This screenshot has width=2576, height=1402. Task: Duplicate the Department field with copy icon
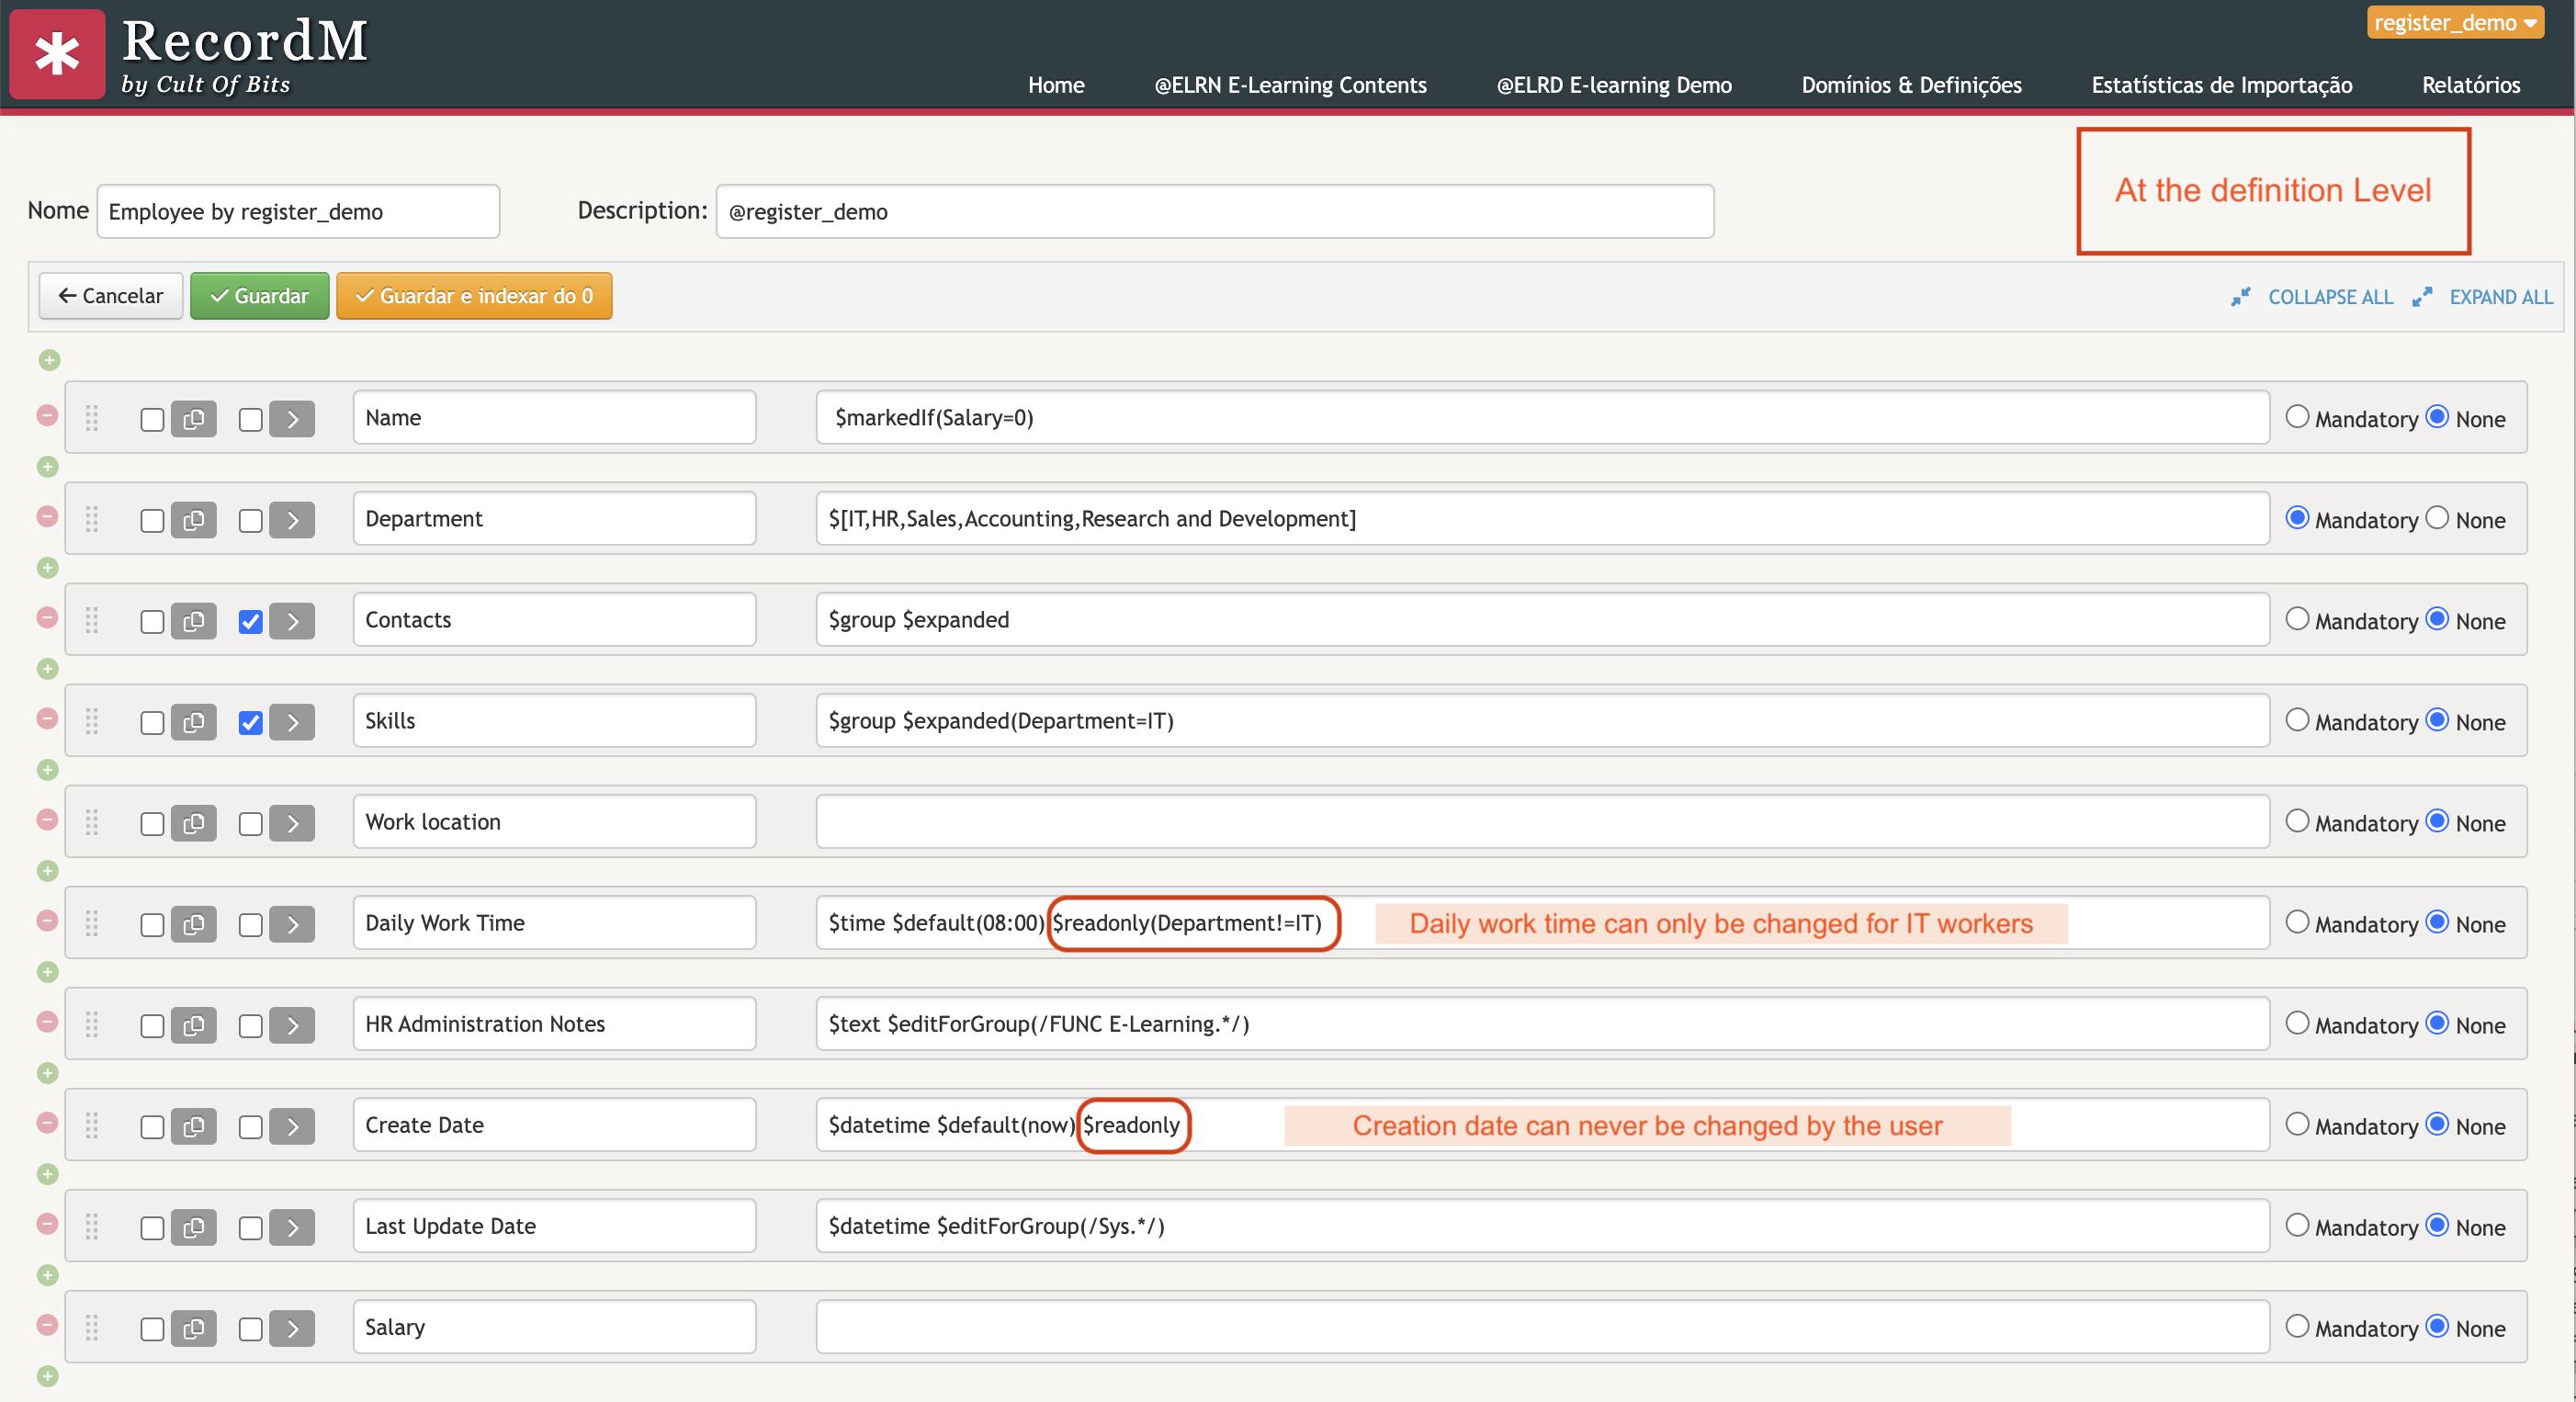point(194,520)
